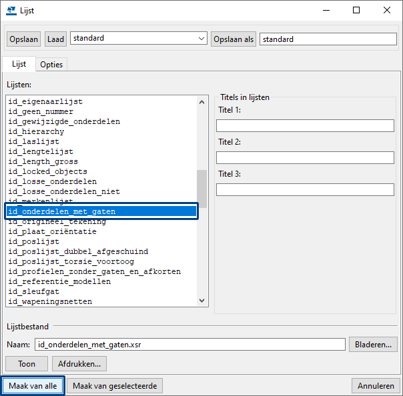Focus the Titel 3 text box
This screenshot has width=403, height=396.
(305, 190)
